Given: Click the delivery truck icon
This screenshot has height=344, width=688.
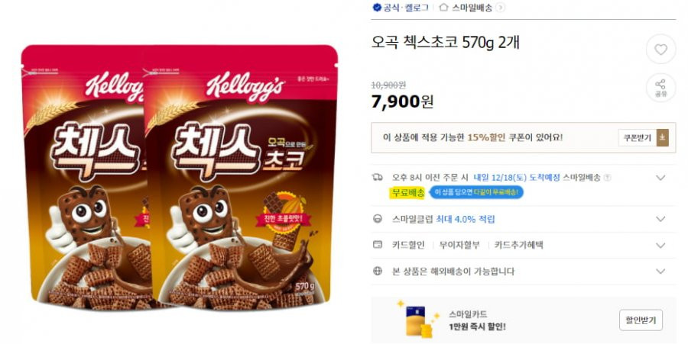Looking at the screenshot, I should [x=378, y=177].
